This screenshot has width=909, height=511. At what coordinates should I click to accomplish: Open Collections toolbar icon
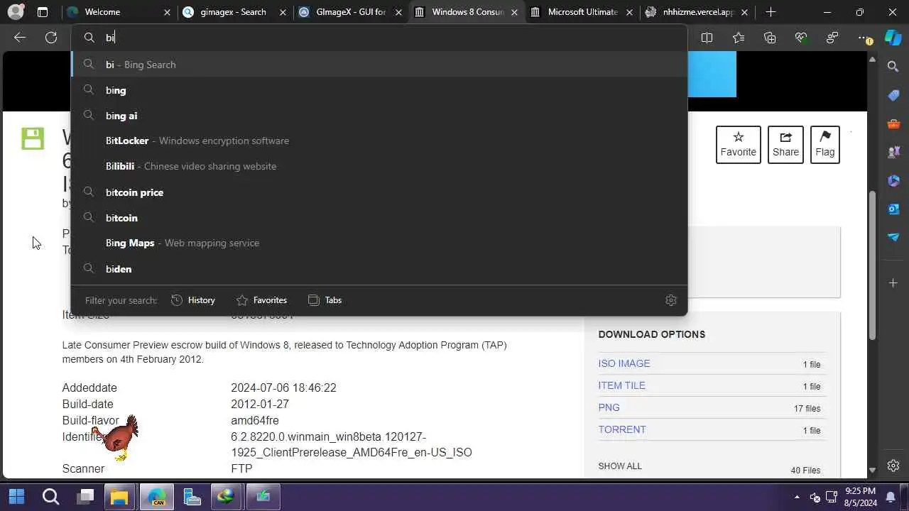tap(770, 38)
